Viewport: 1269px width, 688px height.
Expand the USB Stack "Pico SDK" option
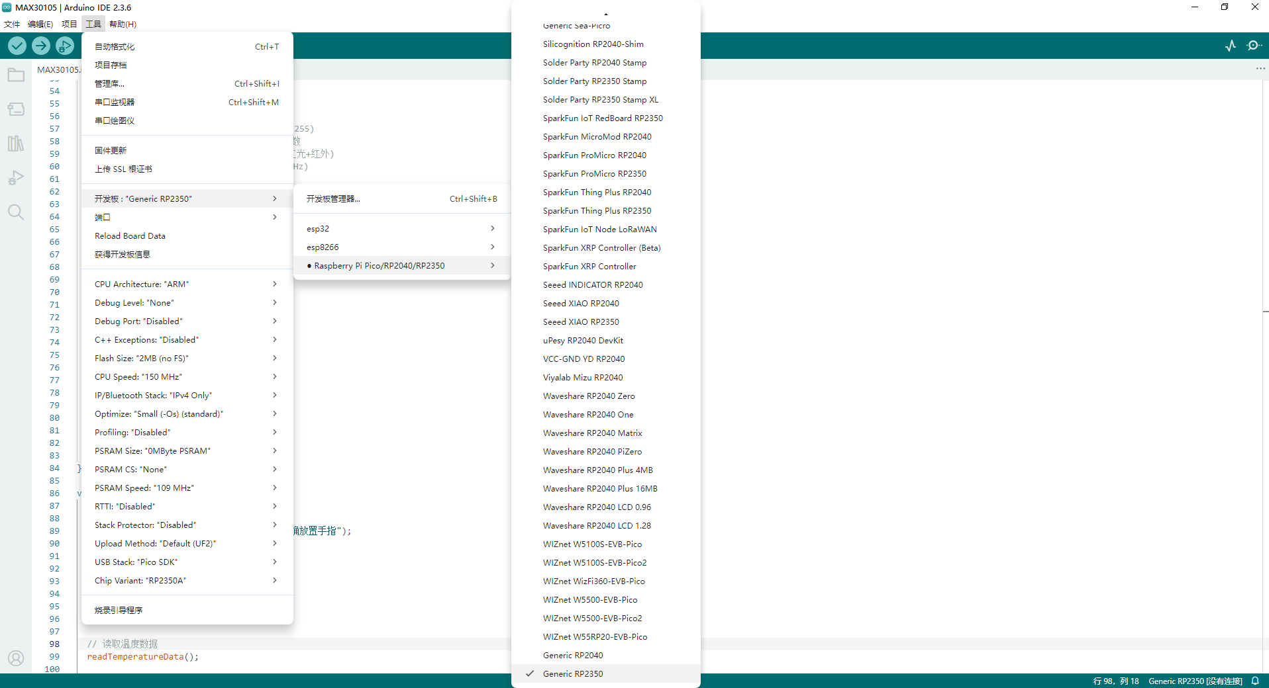pos(187,562)
